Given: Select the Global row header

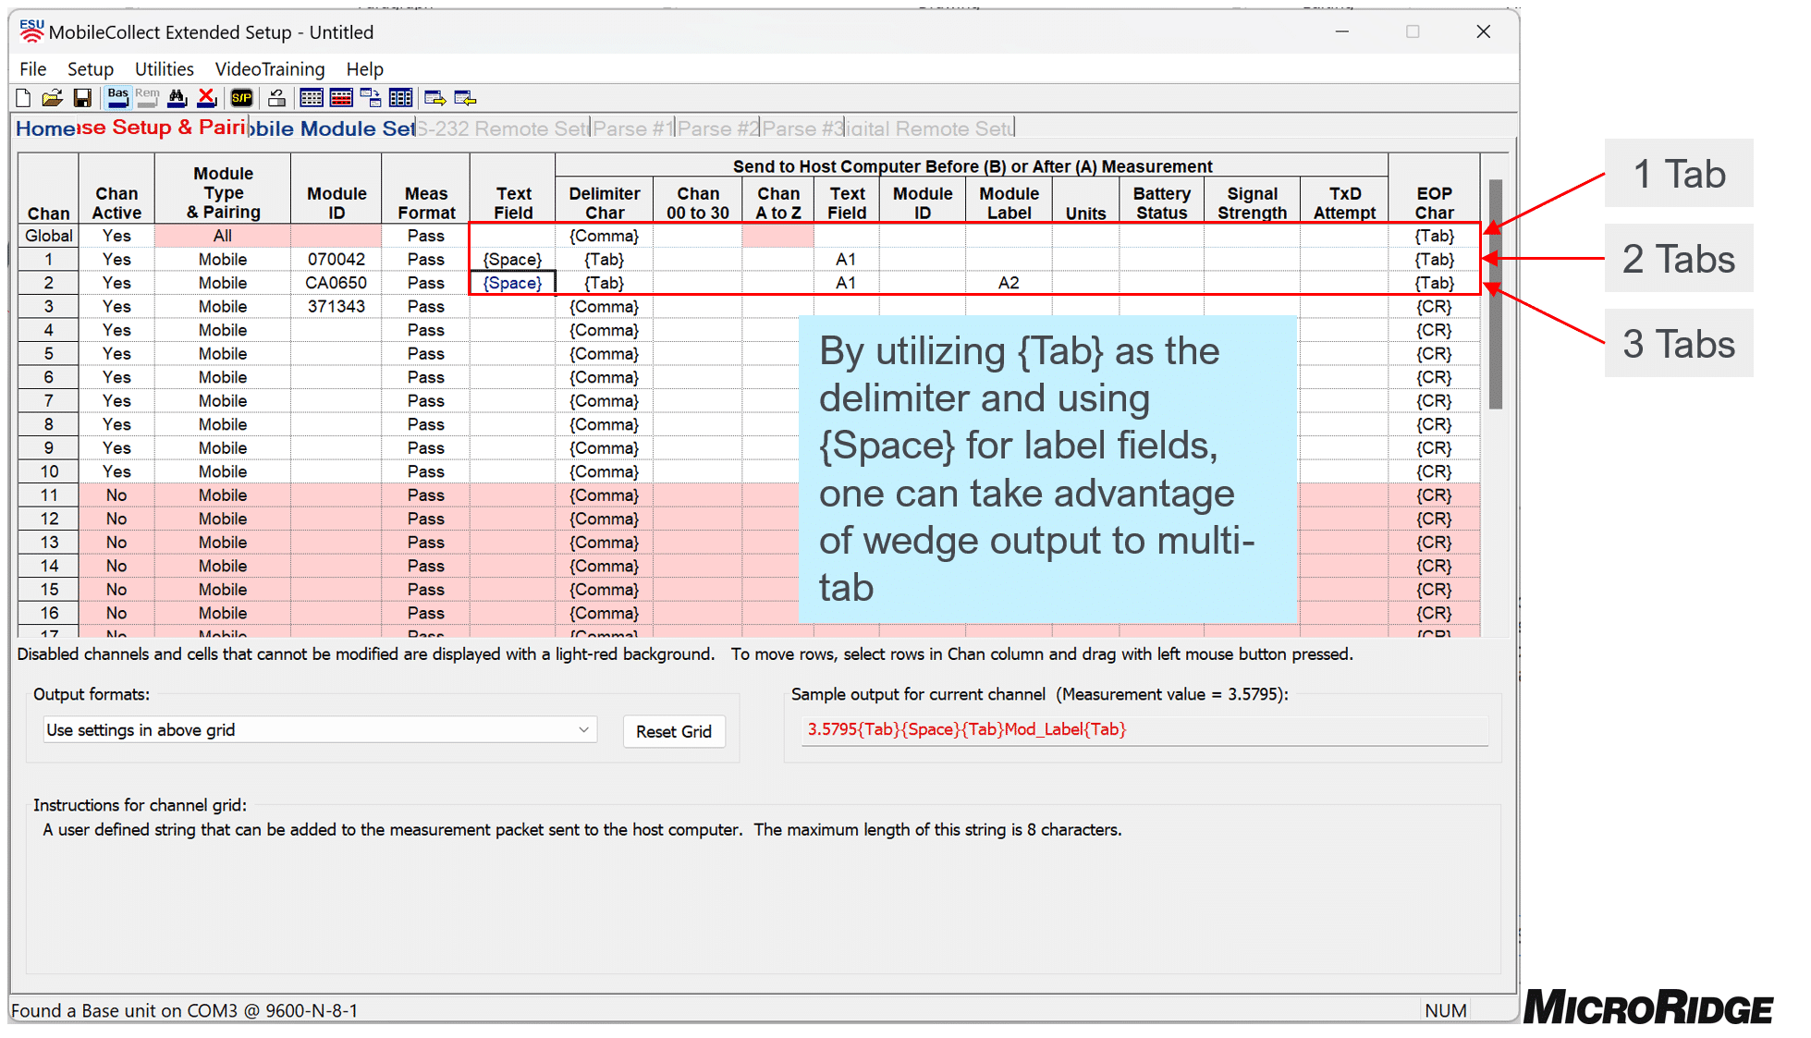Looking at the screenshot, I should (49, 236).
